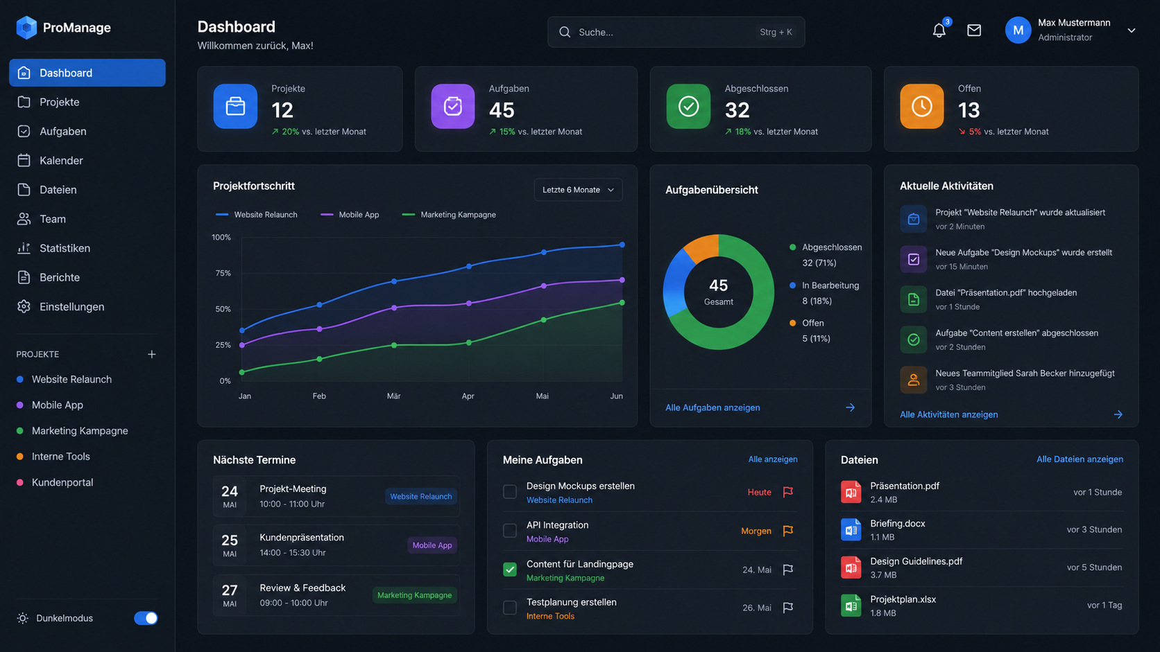Open the notifications bell icon

[939, 30]
